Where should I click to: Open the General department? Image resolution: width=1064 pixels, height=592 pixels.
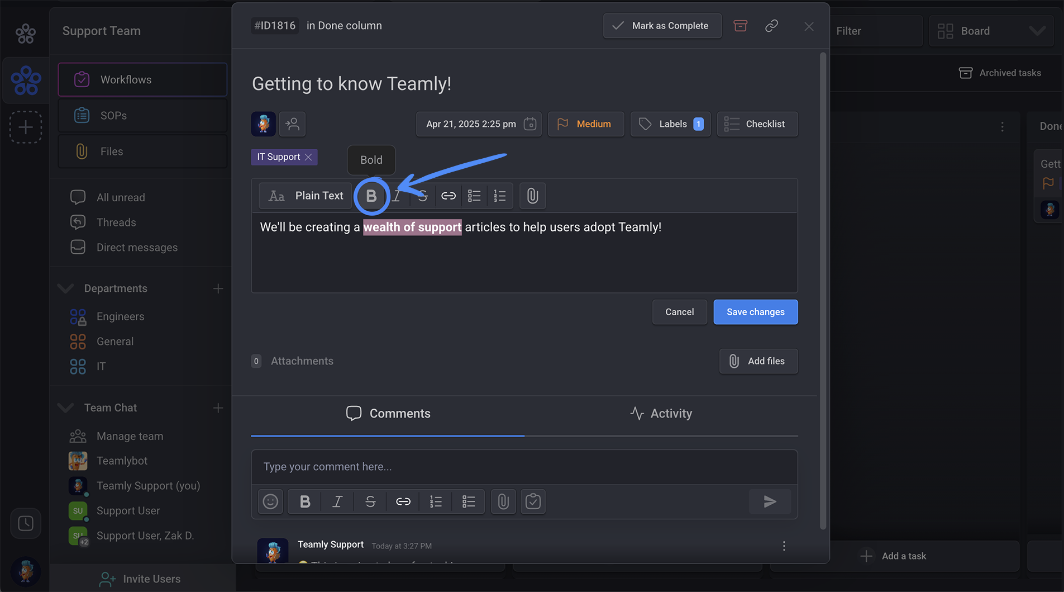point(114,342)
